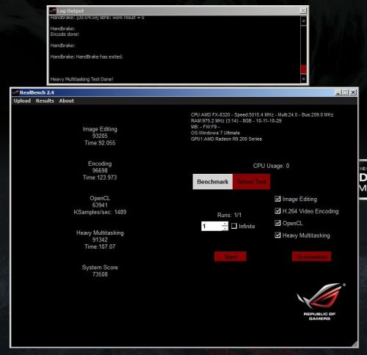Click 'Heavy Multitasking Test Done!' log line

[x=81, y=79]
